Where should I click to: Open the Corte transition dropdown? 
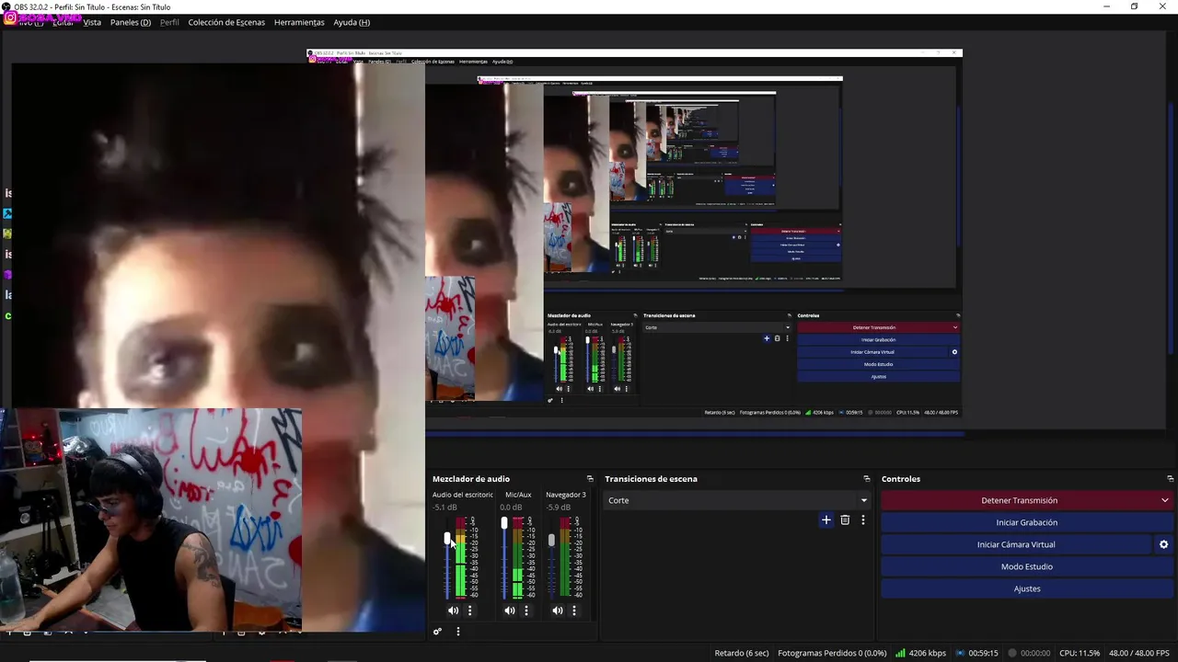pyautogui.click(x=737, y=500)
